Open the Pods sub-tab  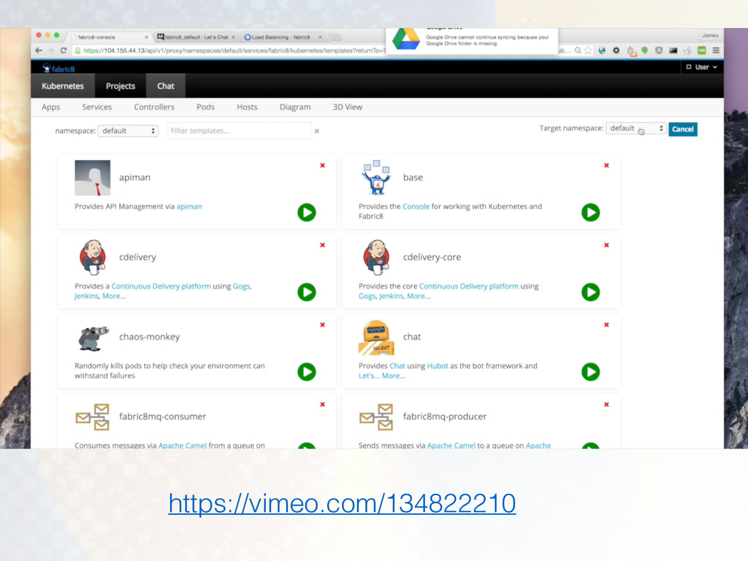(205, 107)
